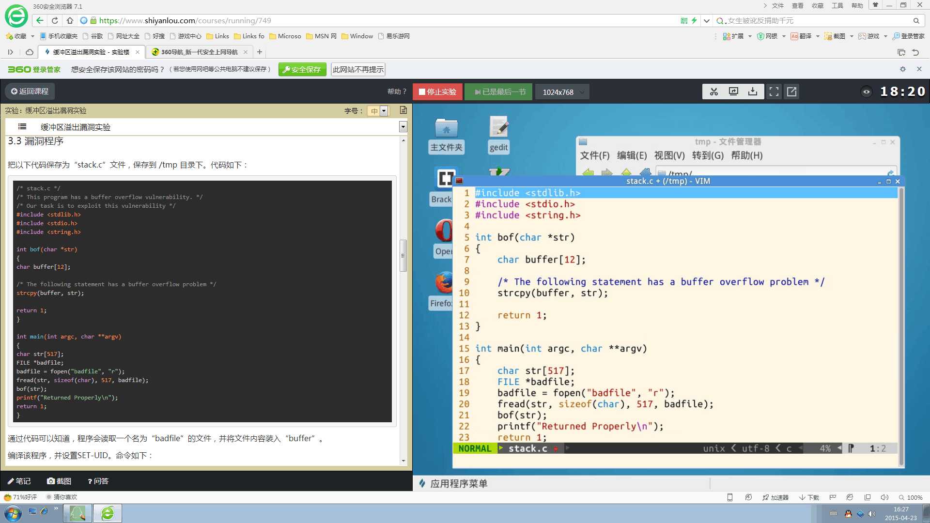Open the table of contents list icon
This screenshot has height=523, width=930.
(x=22, y=127)
